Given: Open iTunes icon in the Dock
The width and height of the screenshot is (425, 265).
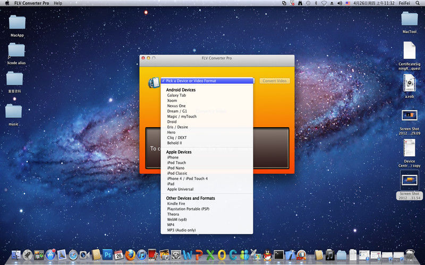Looking at the screenshot, I should [141, 255].
